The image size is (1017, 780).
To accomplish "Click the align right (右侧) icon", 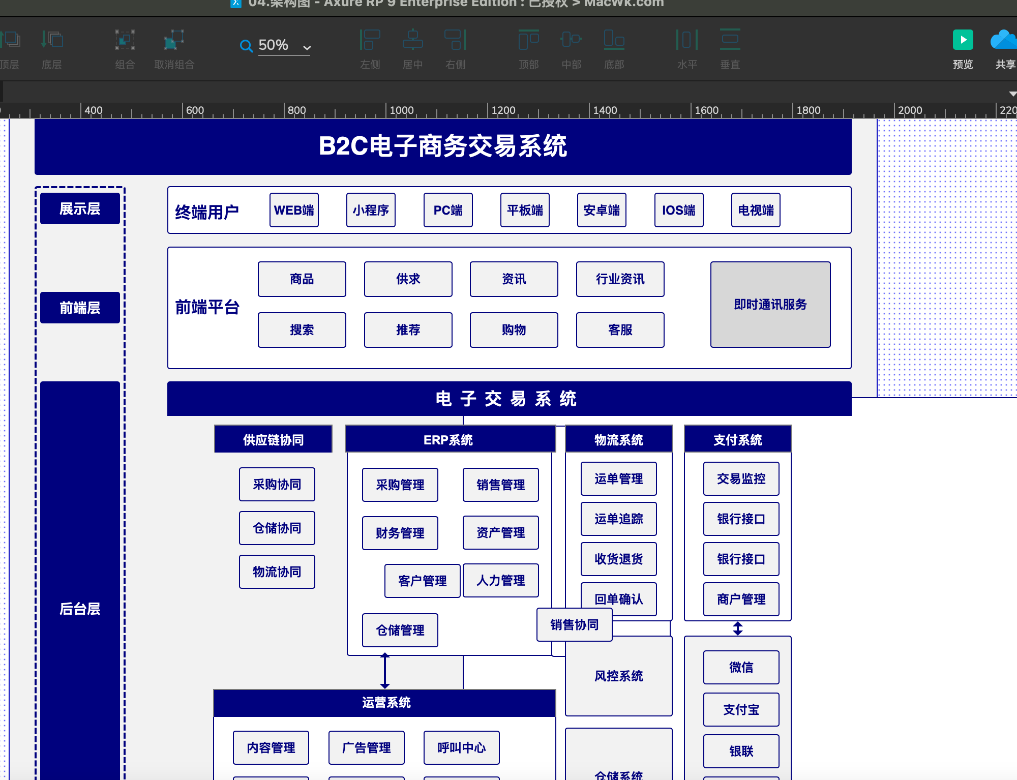I will (455, 40).
